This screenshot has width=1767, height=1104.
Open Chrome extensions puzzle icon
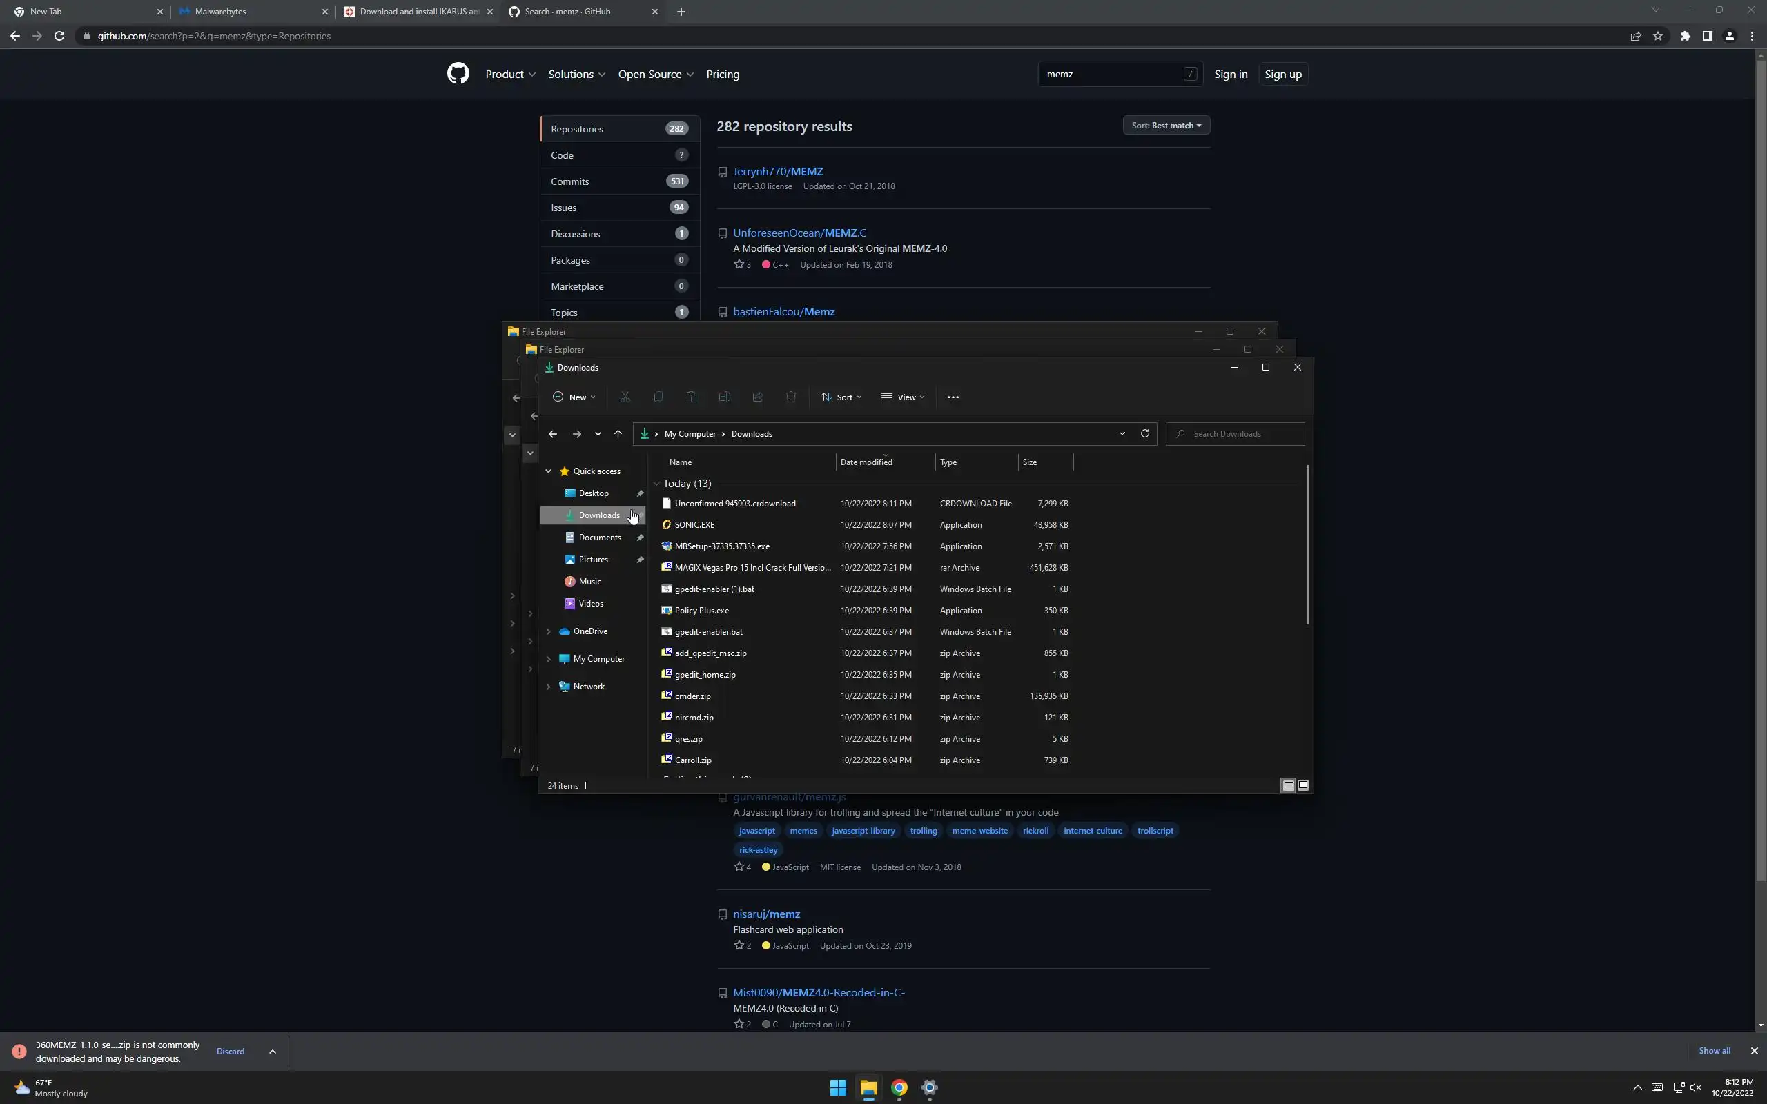[x=1684, y=36]
